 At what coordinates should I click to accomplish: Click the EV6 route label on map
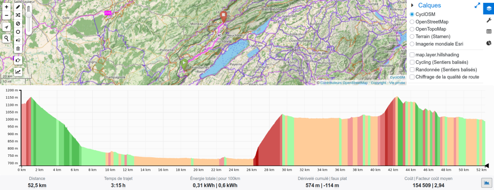click(108, 13)
